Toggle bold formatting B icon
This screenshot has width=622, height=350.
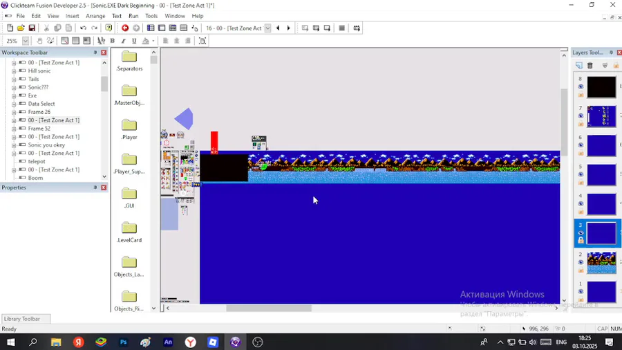pos(112,41)
